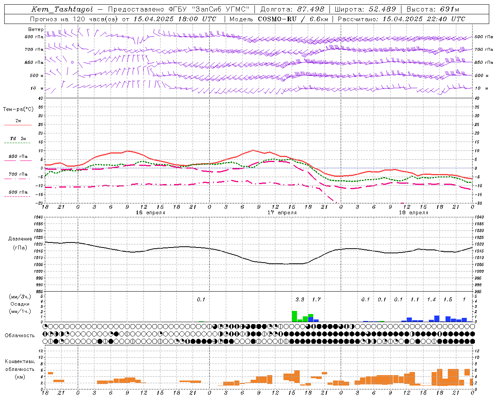Click the (км) convective cloud unit label
495x396 pixels.
click(x=20, y=377)
